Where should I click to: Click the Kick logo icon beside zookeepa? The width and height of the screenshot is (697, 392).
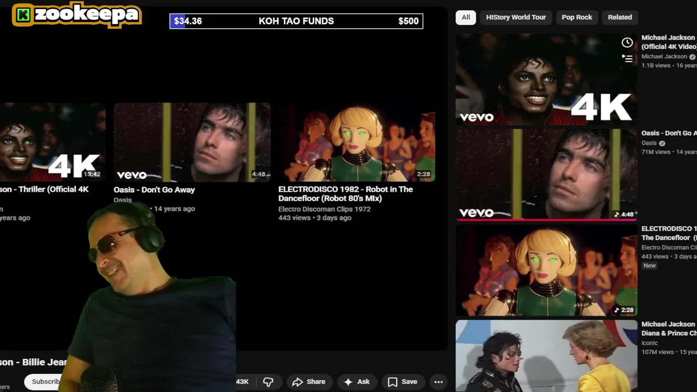tap(23, 15)
